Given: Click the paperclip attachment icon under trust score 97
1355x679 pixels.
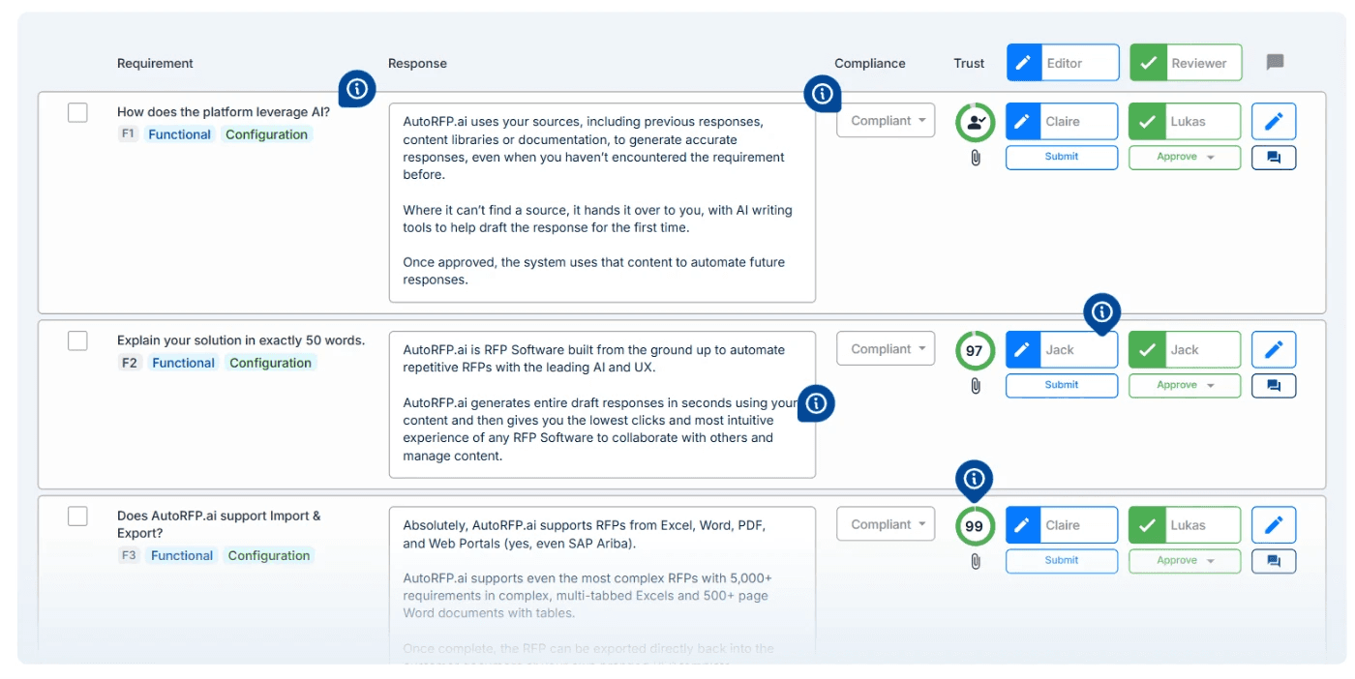Looking at the screenshot, I should tap(975, 385).
